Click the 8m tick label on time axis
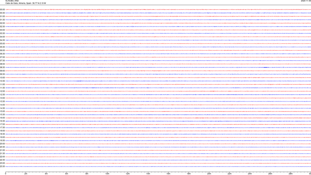Image resolution: width=311 pixels, height=175 pixels. pos(87,174)
